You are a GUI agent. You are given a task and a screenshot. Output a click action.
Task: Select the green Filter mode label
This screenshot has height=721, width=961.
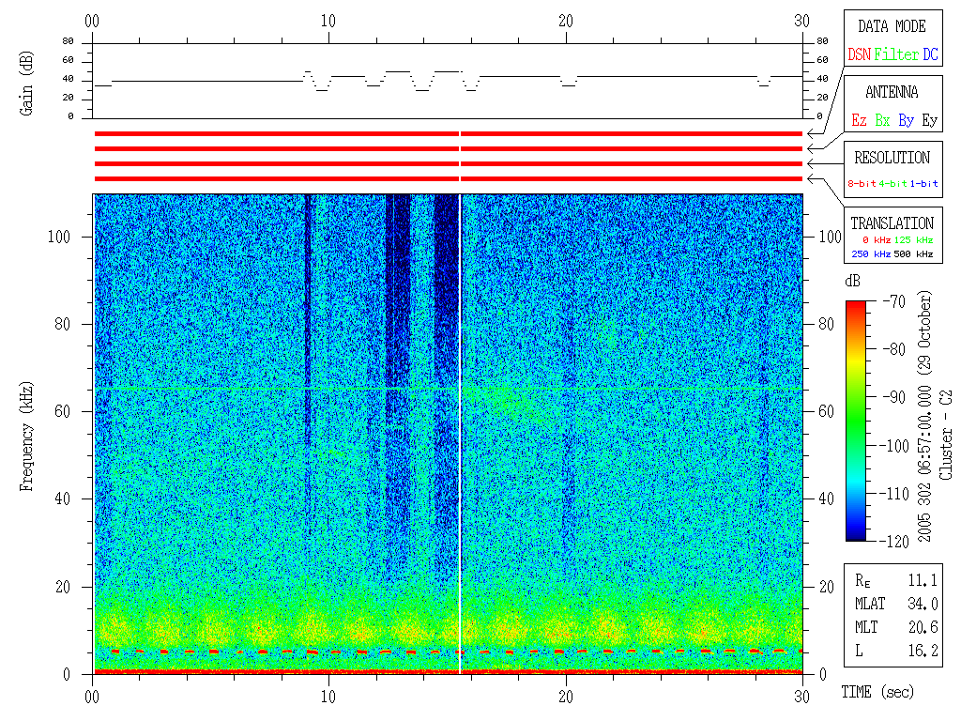(896, 54)
